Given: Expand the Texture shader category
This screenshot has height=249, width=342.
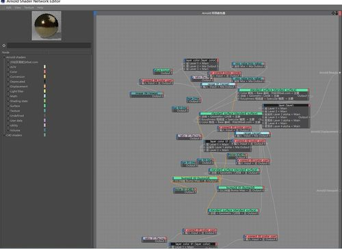Looking at the screenshot, I should (8, 111).
